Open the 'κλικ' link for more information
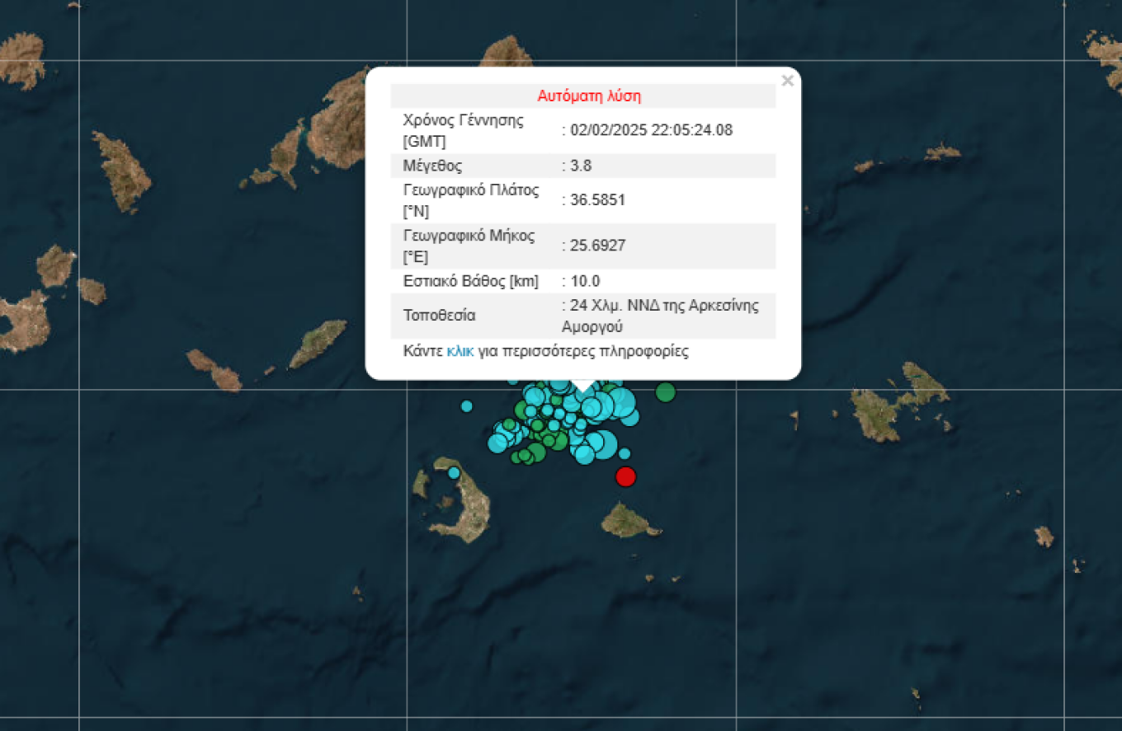 click(460, 351)
